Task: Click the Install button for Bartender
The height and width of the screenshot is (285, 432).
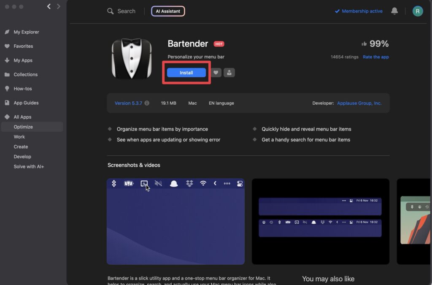Action: click(x=186, y=73)
